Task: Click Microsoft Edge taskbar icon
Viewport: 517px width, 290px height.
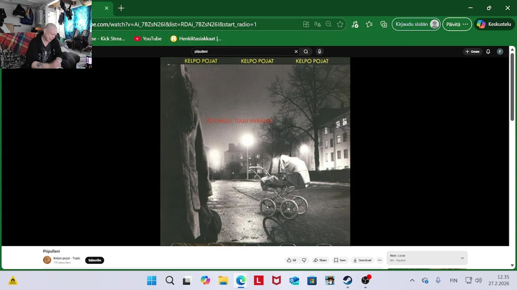Action: pos(241,280)
